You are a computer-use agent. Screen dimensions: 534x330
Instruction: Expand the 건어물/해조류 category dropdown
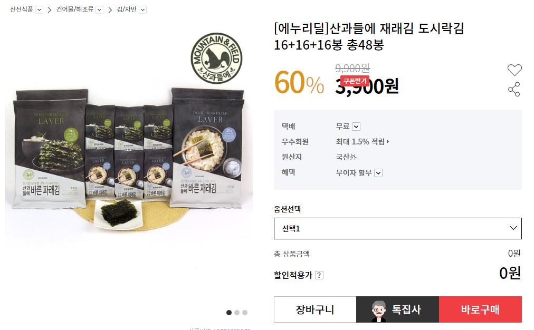(x=99, y=10)
